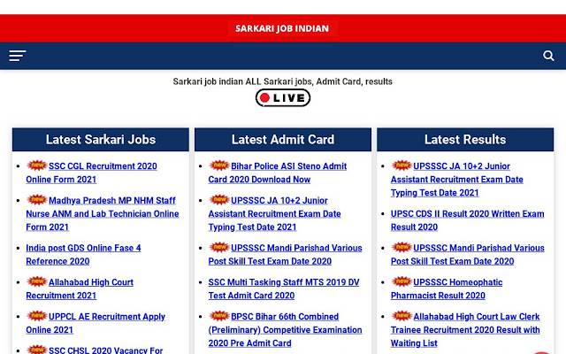Open Bihar Police ASI Steno Admit Card link

(278, 173)
